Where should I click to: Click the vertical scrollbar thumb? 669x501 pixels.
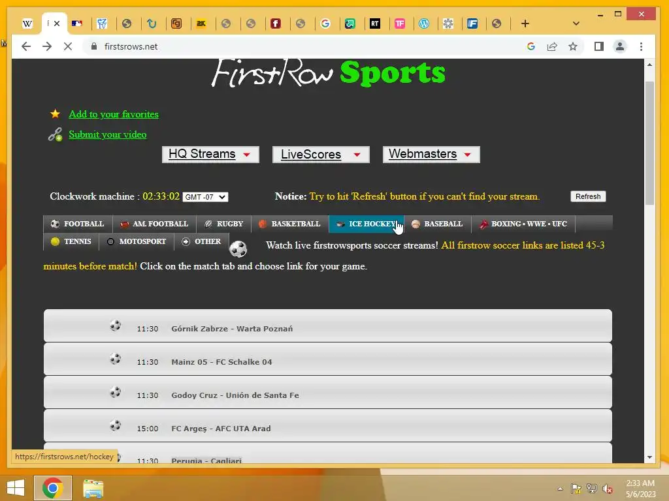click(x=649, y=143)
